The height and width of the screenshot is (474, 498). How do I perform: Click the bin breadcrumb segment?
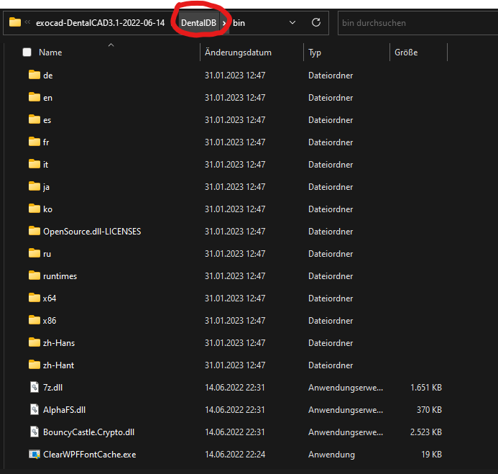[239, 23]
